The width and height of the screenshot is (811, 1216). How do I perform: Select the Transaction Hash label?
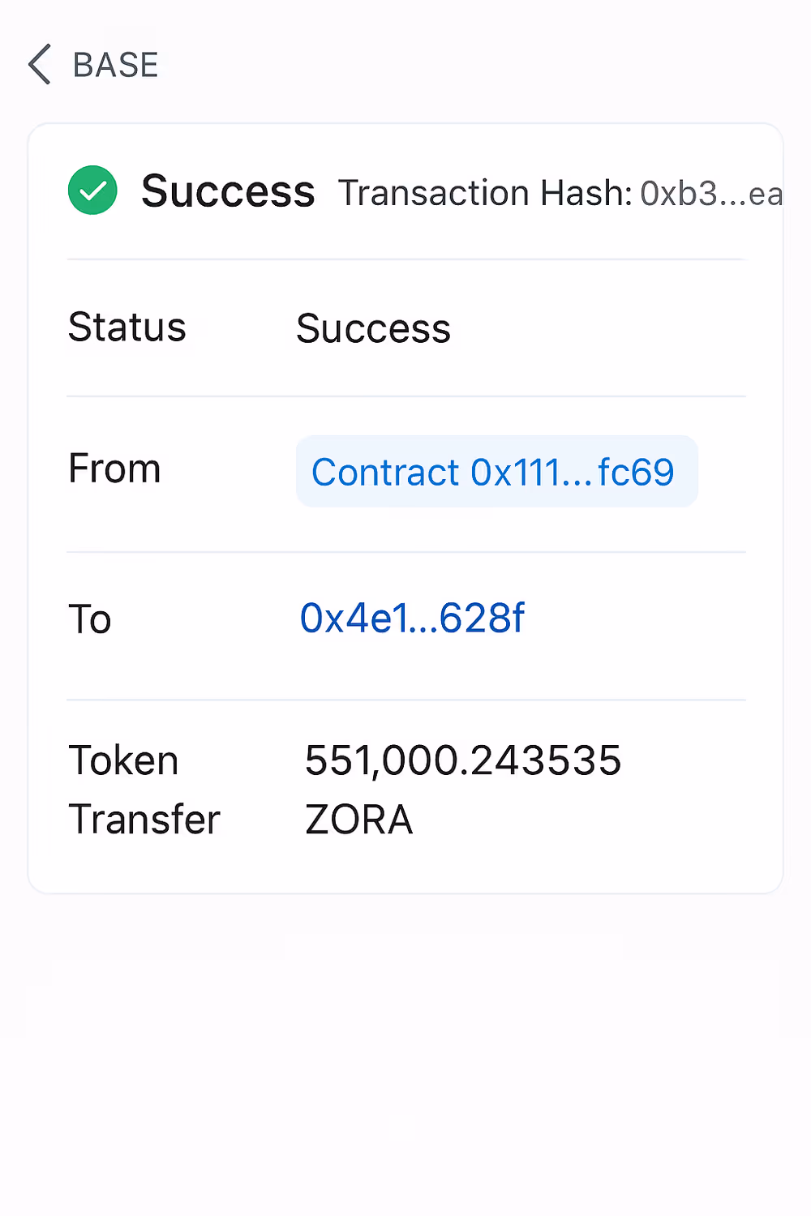tap(484, 194)
